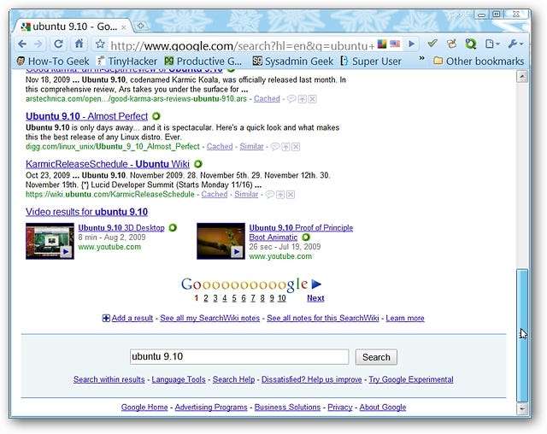Open Ubuntu 9.10 - Almost Perfect result
This screenshot has height=434, width=547.
[87, 116]
